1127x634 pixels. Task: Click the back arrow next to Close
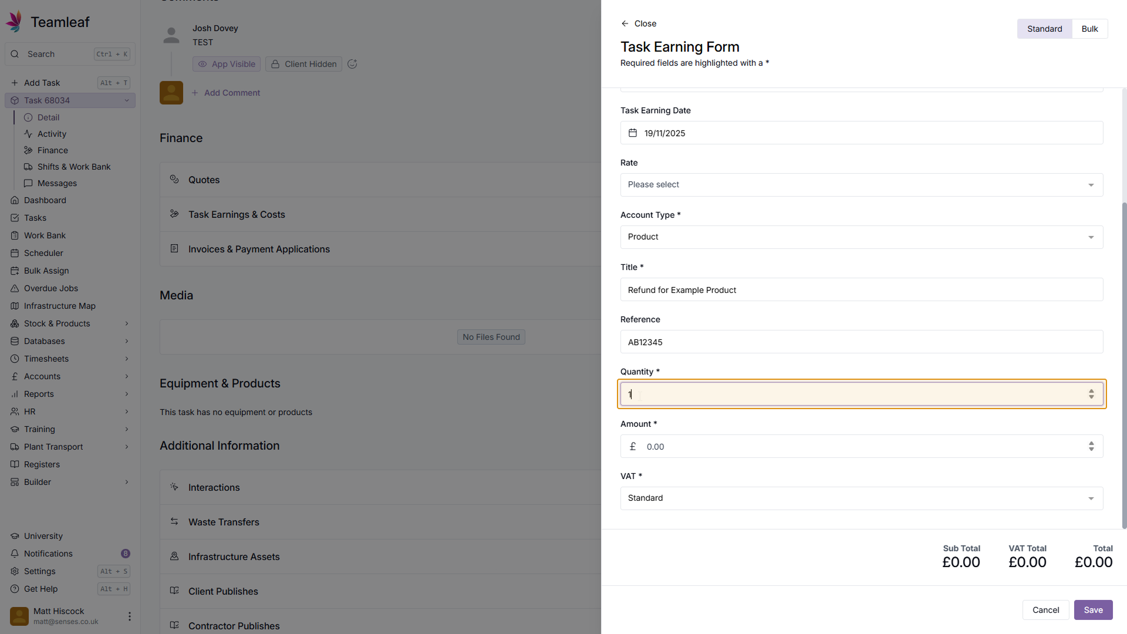625,23
